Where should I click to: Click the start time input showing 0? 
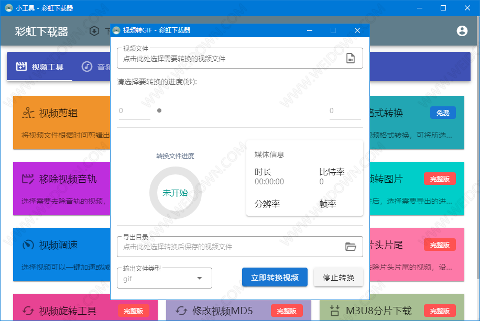[x=134, y=111]
